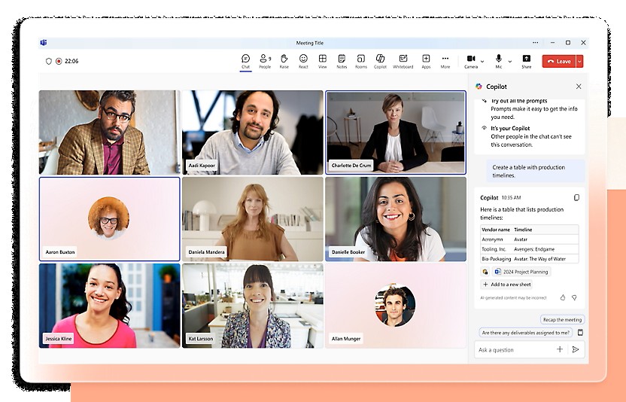Click the 'Create a table with production timelines' message

(536, 171)
